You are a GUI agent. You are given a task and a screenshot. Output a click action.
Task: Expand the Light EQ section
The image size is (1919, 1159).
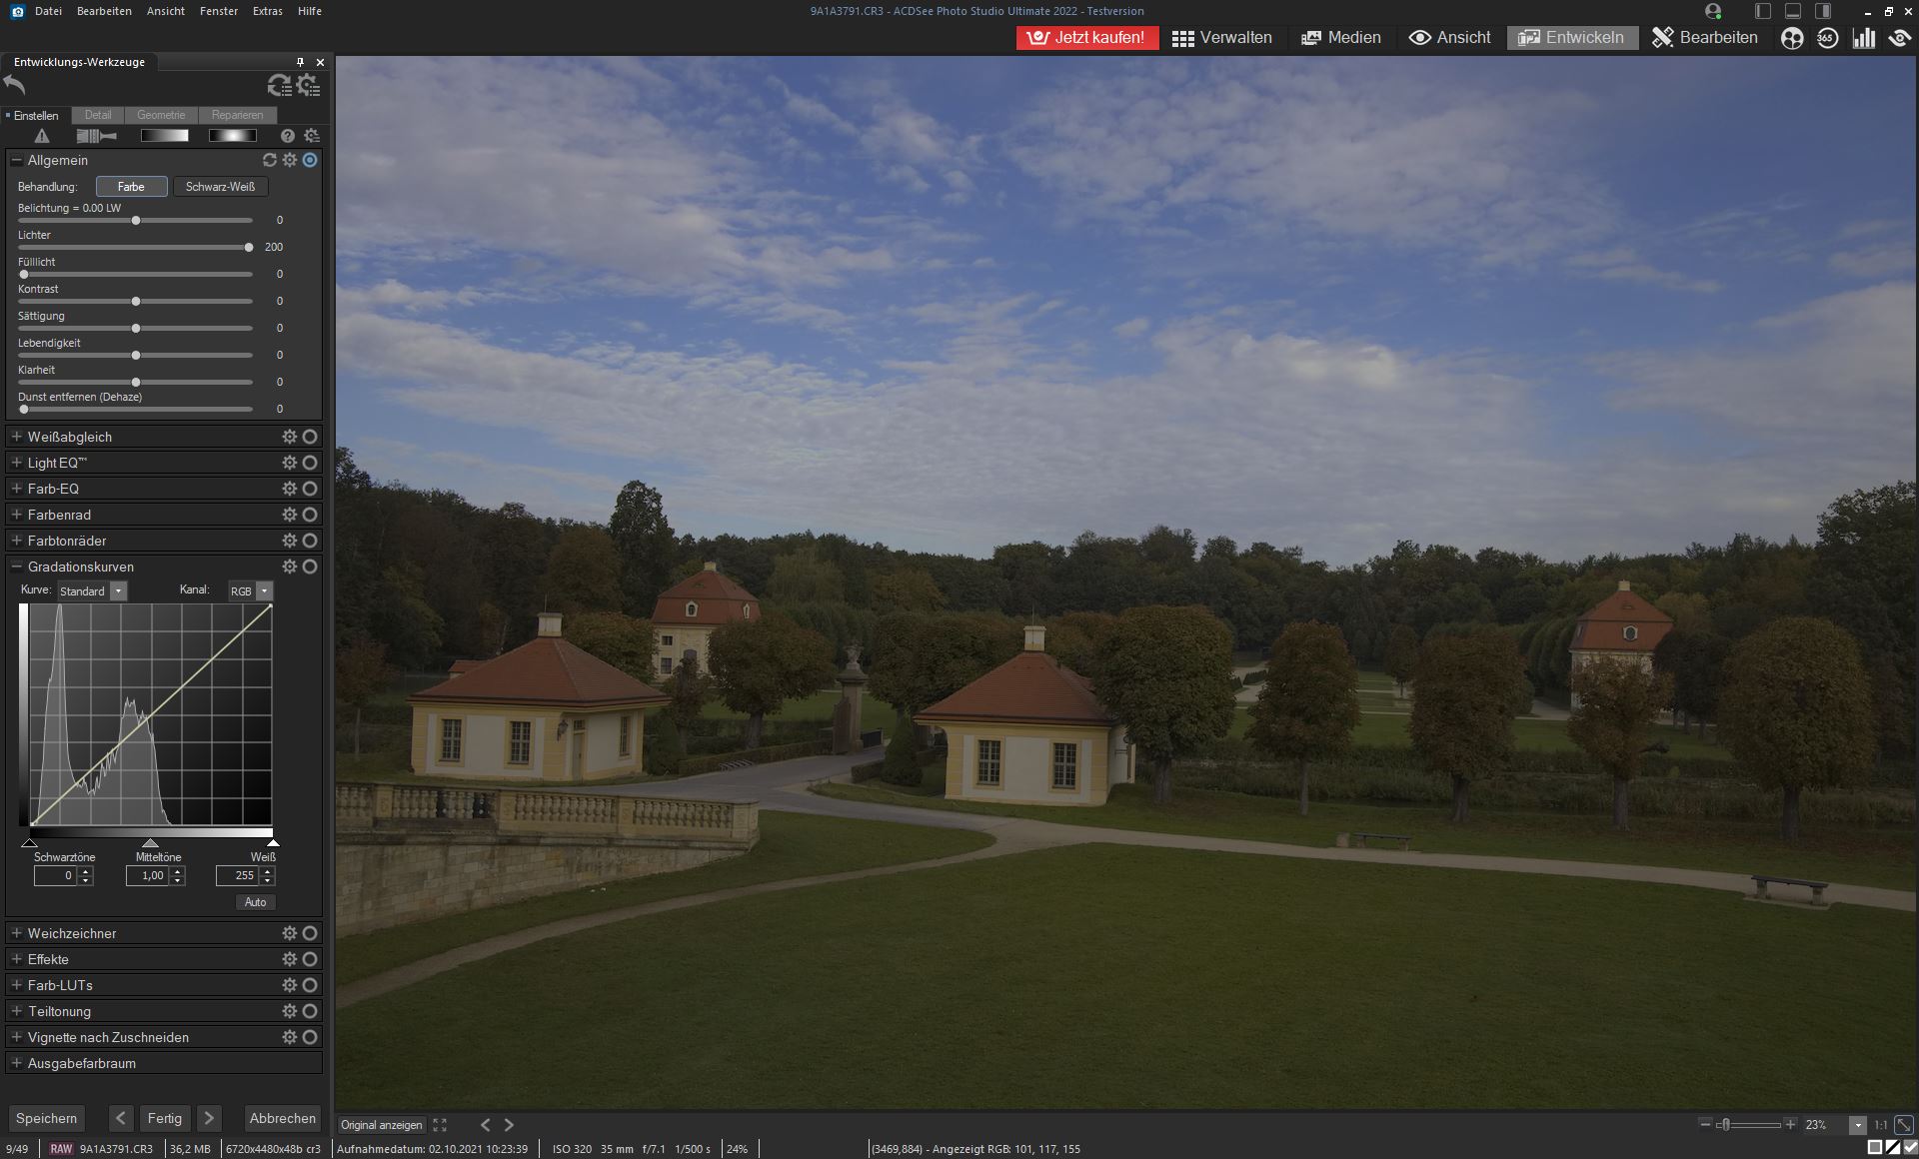click(17, 463)
